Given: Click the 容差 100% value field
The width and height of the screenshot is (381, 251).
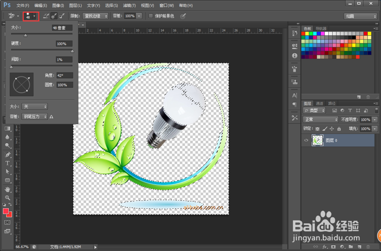Looking at the screenshot, I should coord(130,16).
